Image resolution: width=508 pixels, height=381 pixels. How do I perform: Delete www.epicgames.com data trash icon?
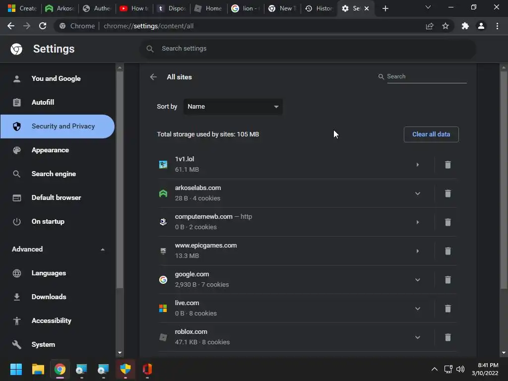pos(448,251)
